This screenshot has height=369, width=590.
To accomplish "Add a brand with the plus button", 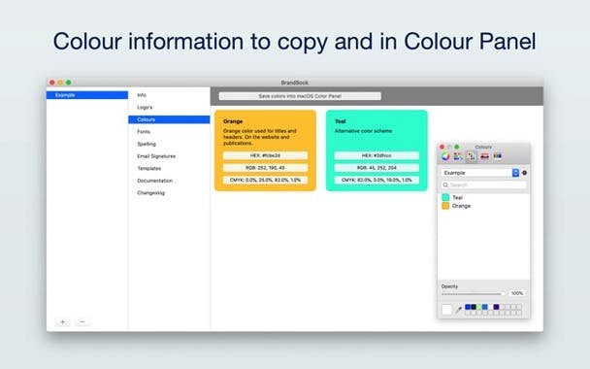I will [x=62, y=322].
